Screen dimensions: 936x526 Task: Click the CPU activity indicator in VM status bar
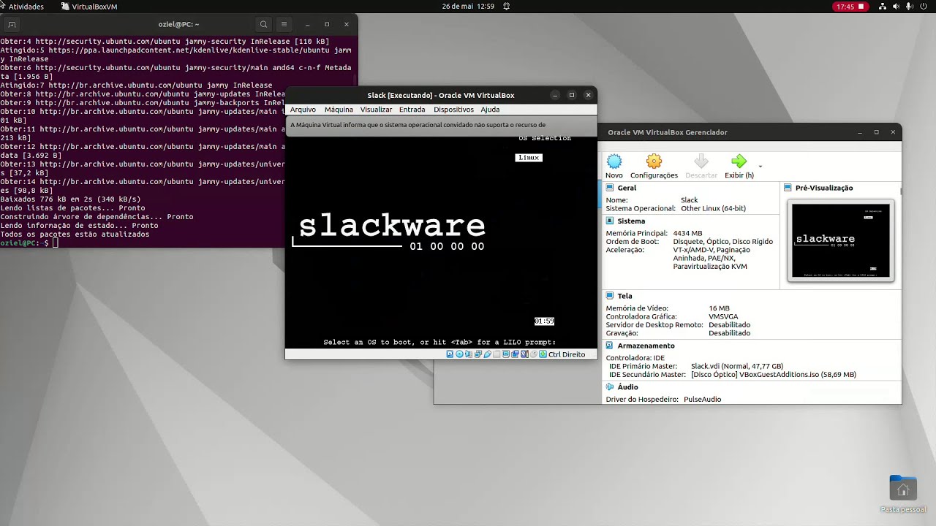tap(524, 354)
